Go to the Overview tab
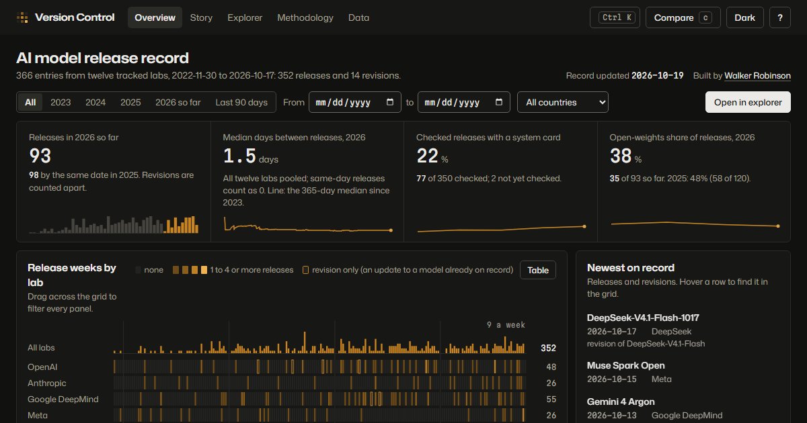 155,17
